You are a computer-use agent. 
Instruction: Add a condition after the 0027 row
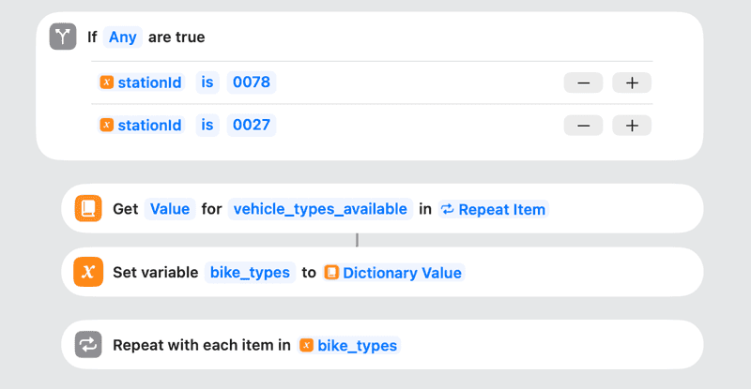click(x=632, y=125)
